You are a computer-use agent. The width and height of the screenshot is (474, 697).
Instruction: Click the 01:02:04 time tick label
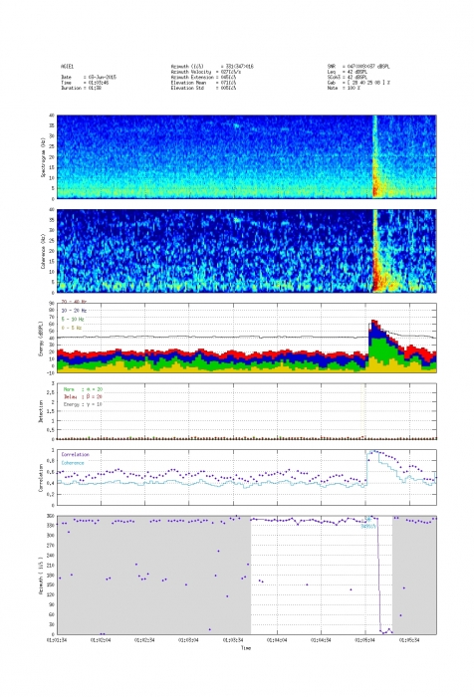(101, 640)
